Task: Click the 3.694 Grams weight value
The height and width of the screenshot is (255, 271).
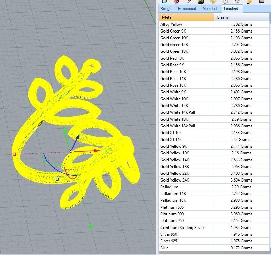Action: (241, 180)
